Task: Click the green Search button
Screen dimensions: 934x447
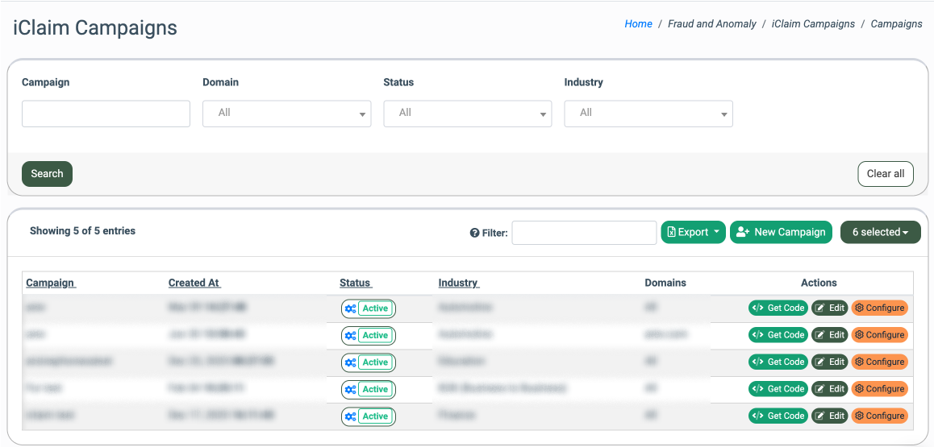Action: click(47, 174)
